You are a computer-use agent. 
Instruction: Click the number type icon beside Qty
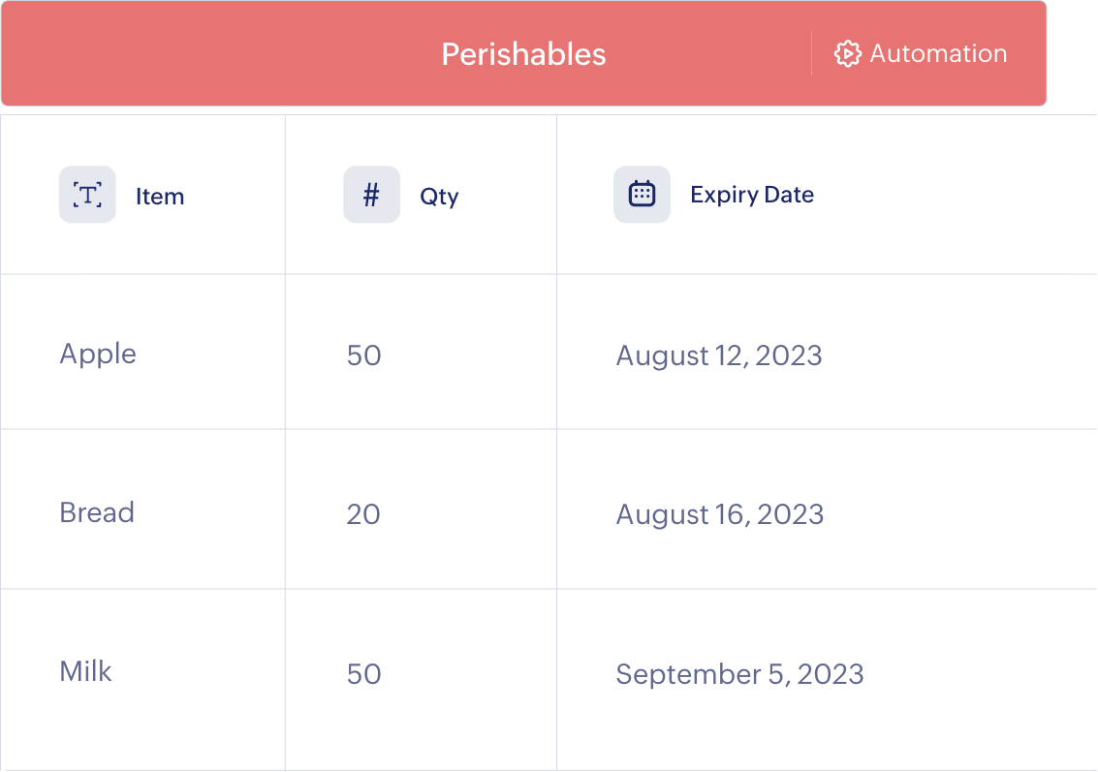(371, 194)
